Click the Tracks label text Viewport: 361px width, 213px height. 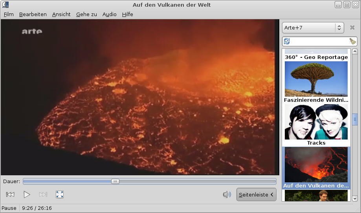click(316, 143)
